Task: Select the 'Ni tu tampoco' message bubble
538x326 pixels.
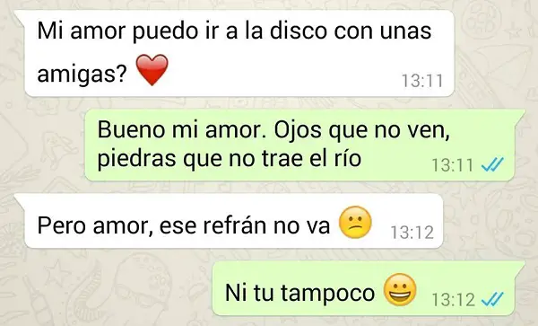Action: pyautogui.click(x=369, y=288)
